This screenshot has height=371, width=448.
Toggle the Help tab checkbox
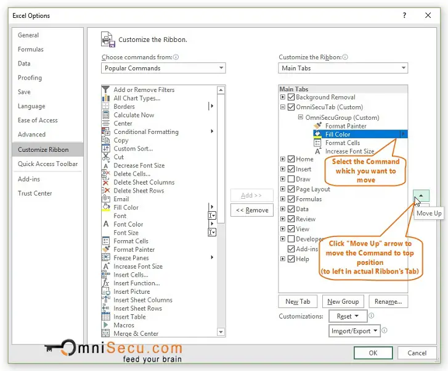tap(291, 259)
